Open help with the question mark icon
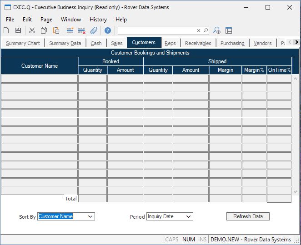301x245 pixels. (108, 30)
